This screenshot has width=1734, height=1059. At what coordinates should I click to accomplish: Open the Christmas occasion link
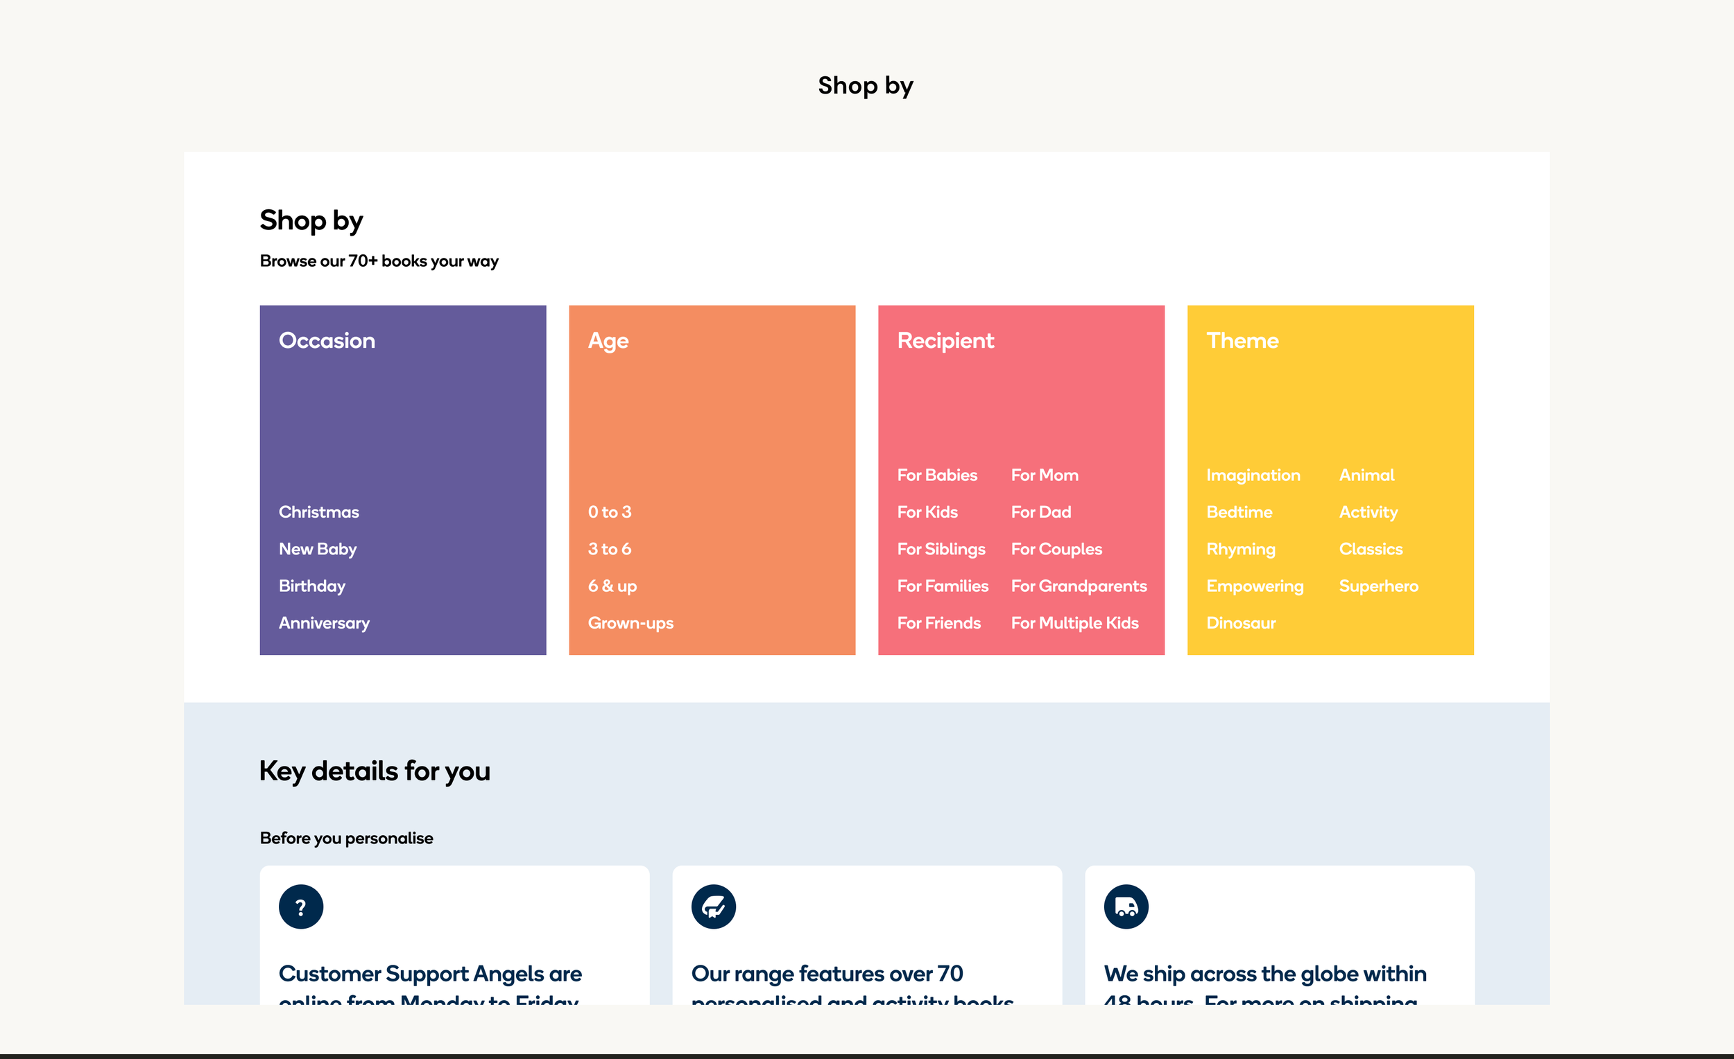(x=318, y=512)
